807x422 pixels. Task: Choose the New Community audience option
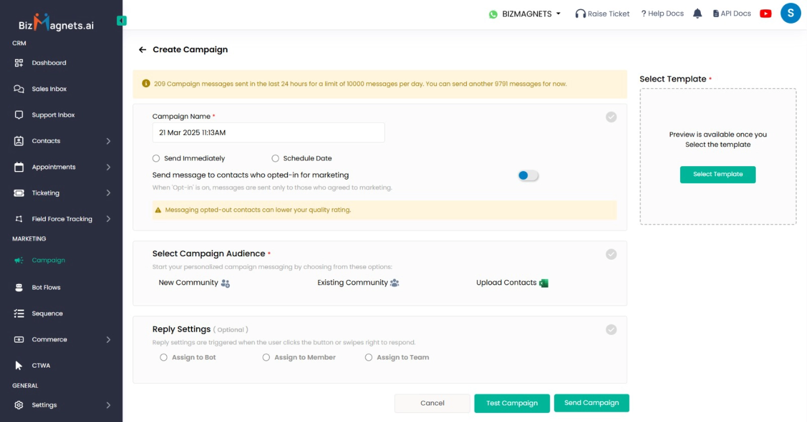tap(194, 283)
